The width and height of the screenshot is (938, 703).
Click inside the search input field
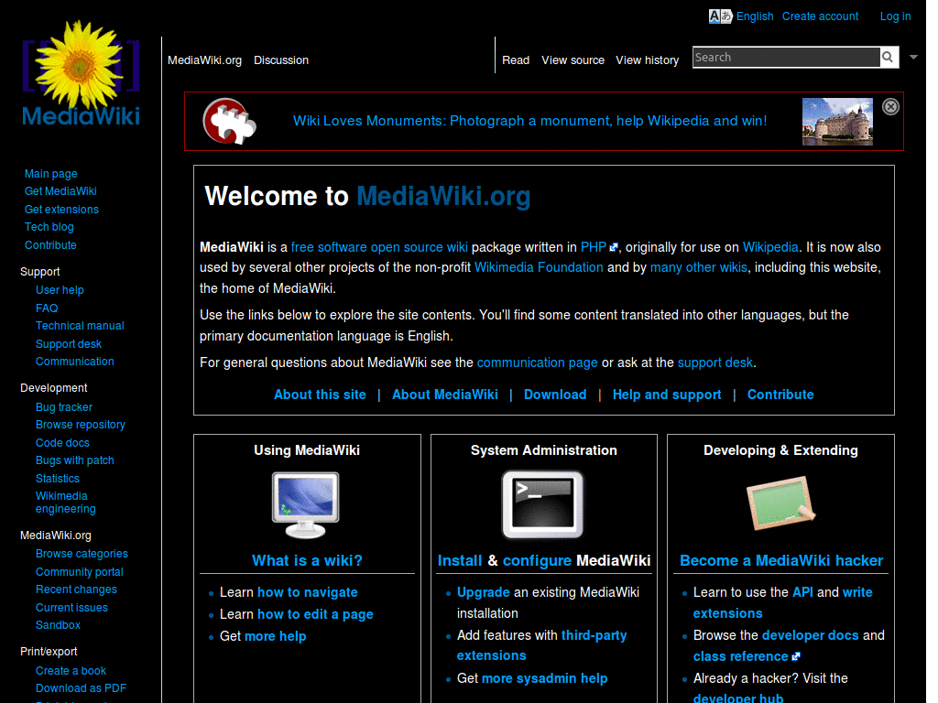click(x=786, y=57)
